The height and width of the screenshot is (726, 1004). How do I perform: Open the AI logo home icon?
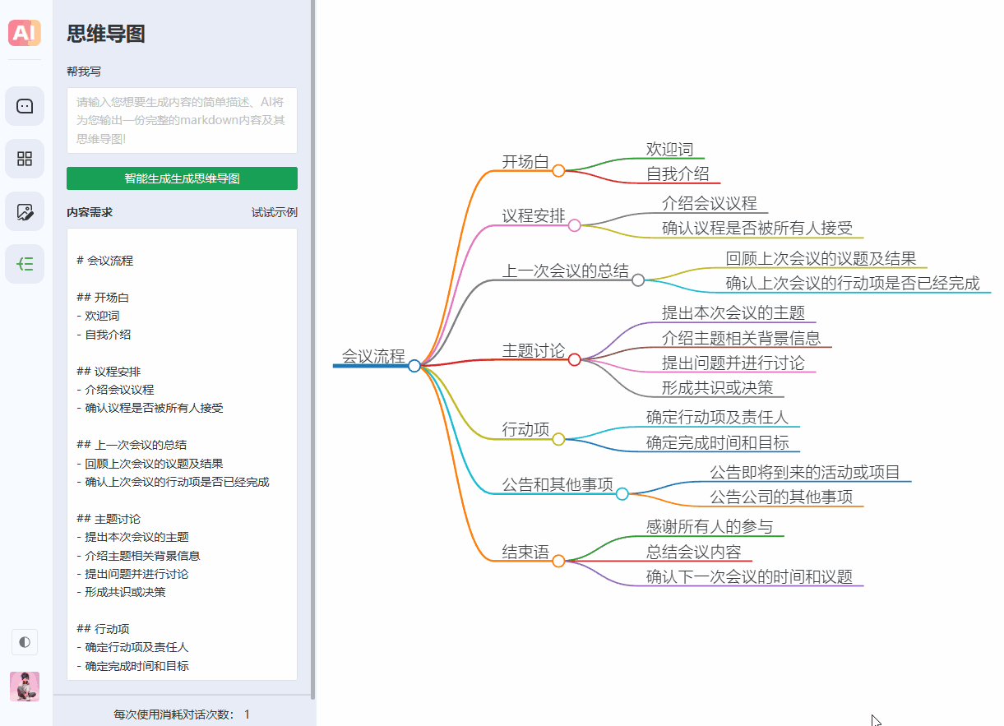(25, 32)
